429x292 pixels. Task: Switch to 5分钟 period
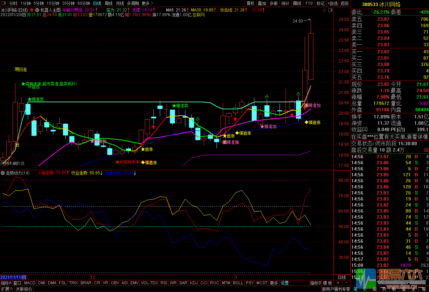tap(39, 3)
